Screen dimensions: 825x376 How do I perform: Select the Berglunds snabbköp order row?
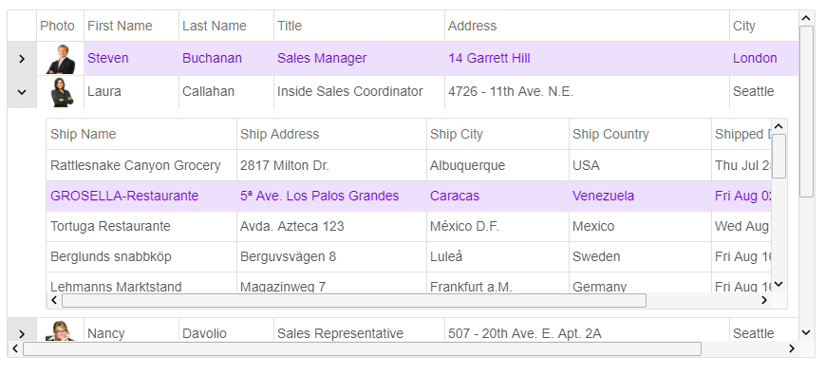pos(409,257)
